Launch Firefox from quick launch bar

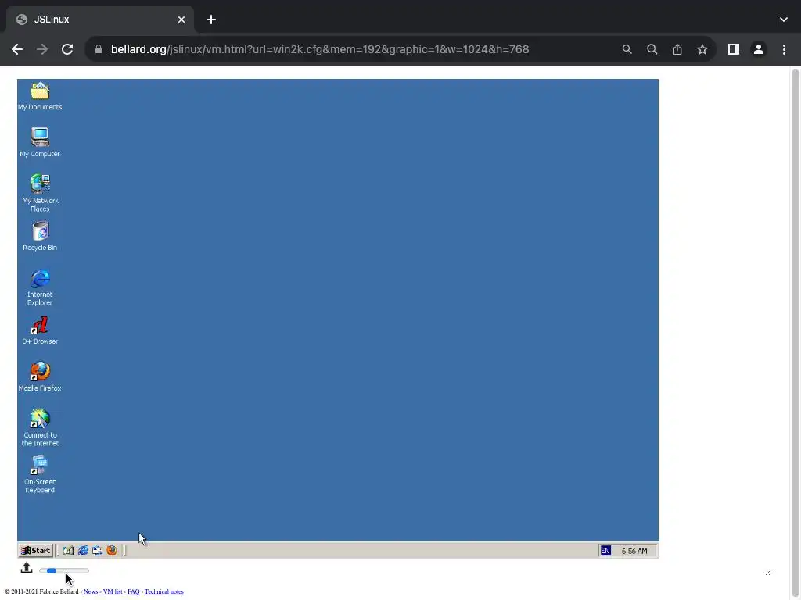click(111, 551)
